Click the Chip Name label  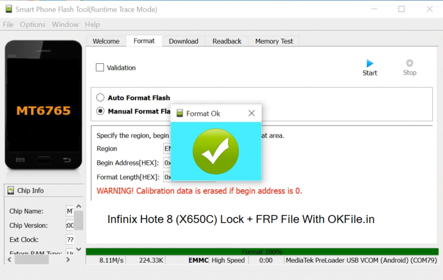(x=27, y=211)
